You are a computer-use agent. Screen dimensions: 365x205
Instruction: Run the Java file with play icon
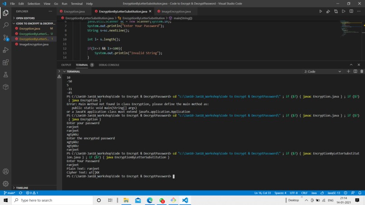point(321,11)
